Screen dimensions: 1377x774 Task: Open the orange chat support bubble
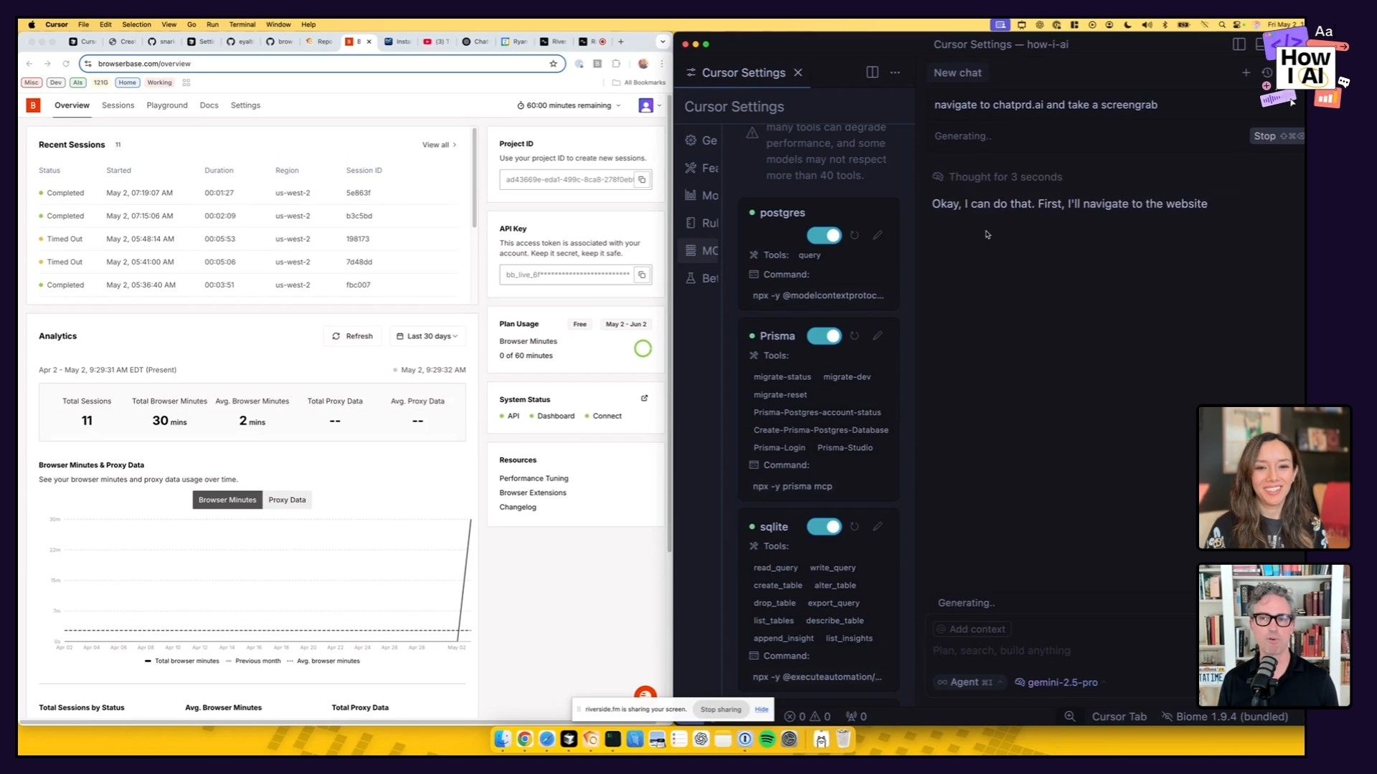[x=645, y=694]
